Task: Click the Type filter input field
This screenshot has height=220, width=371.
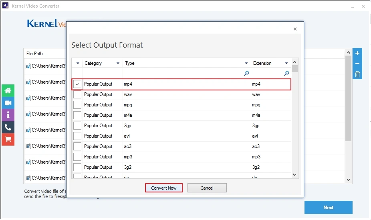Action: point(187,73)
